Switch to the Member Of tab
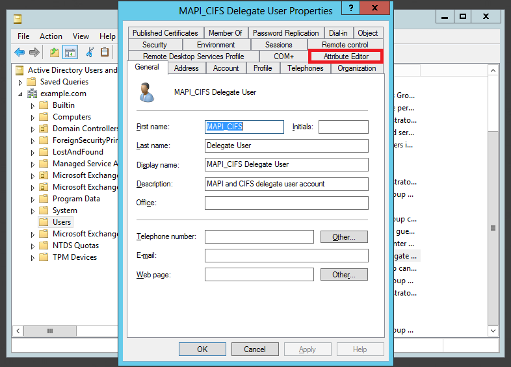The image size is (511, 367). 226,33
